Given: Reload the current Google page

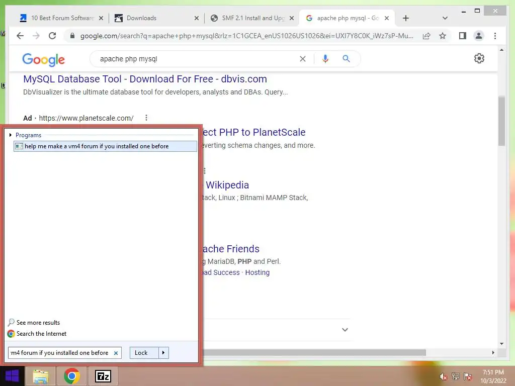Looking at the screenshot, I should [x=52, y=36].
